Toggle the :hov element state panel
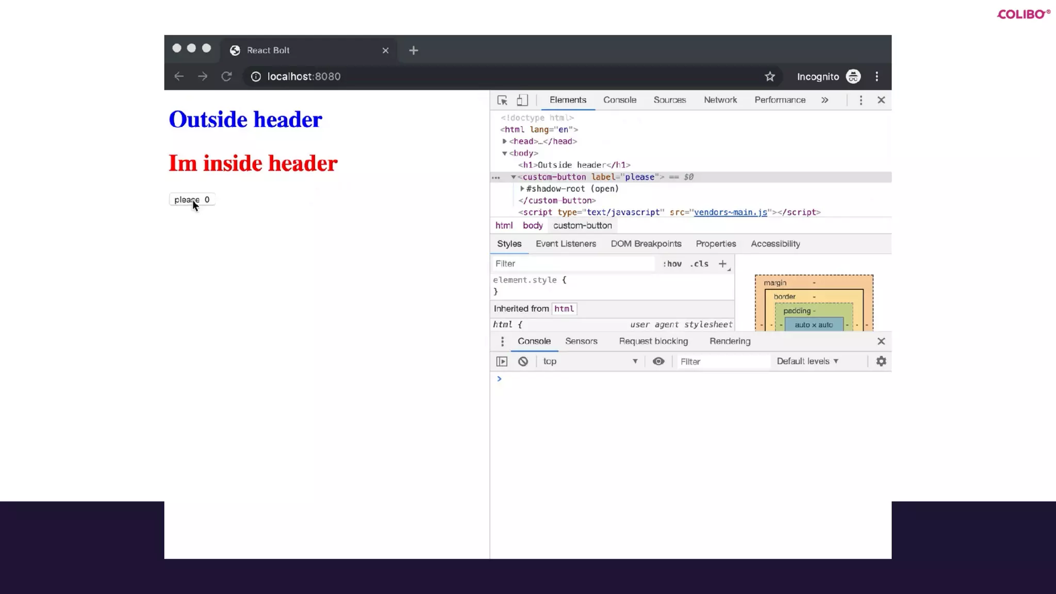 coord(672,263)
